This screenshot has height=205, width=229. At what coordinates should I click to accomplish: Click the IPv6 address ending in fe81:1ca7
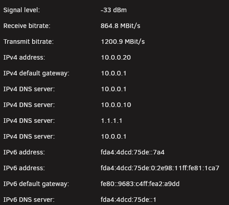click(x=160, y=168)
